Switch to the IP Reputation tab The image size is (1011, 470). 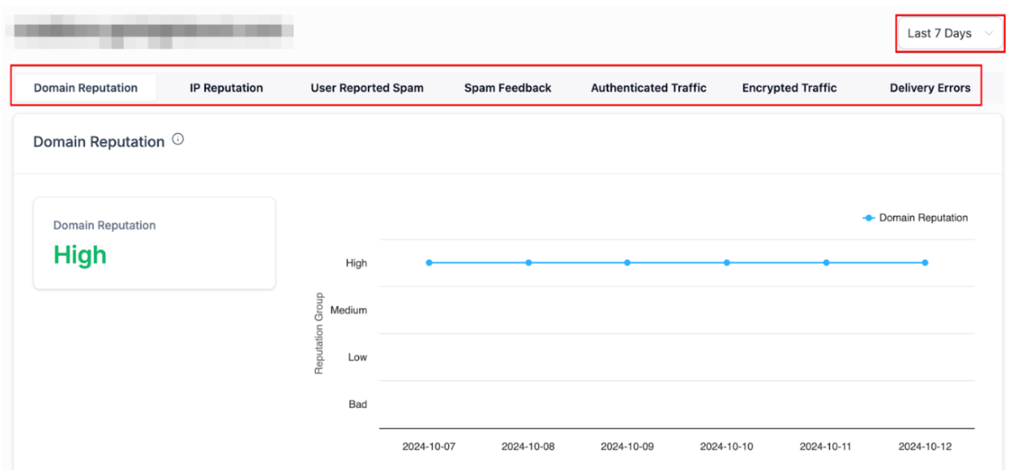click(x=226, y=88)
